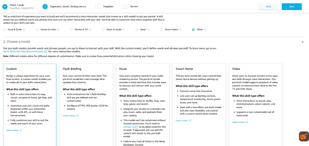Open Alexa Skills Kit Help documentation link
The height and width of the screenshot is (146, 309).
(23, 51)
